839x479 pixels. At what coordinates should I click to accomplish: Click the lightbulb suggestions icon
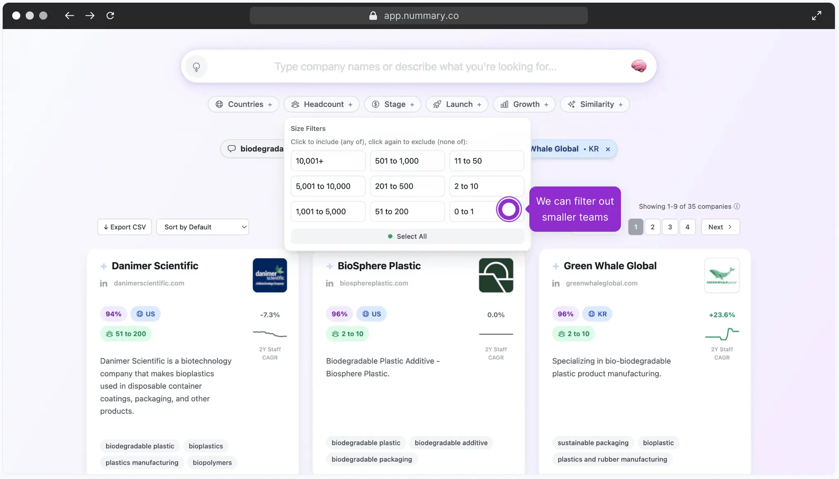click(197, 67)
